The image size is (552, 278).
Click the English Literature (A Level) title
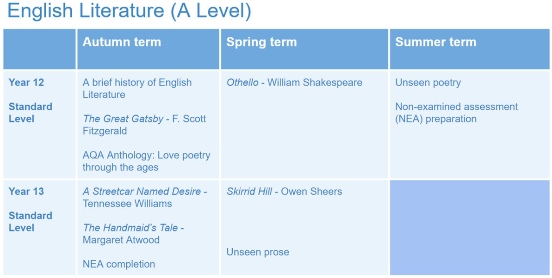click(129, 12)
